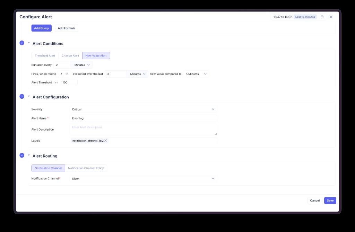Remove the notification_channel_id:2 label tag
Image resolution: width=355 pixels, height=232 pixels.
106,141
